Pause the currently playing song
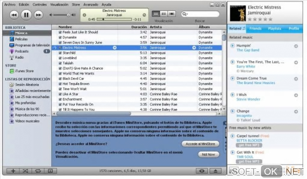The image size is (307, 179). (26, 15)
